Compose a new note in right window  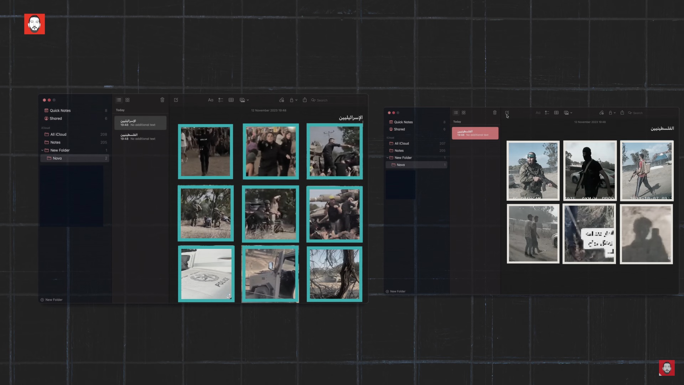click(x=507, y=113)
